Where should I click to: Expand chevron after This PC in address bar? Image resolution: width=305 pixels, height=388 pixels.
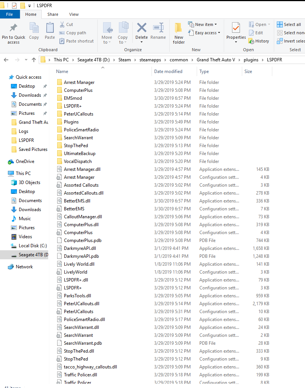coord(73,60)
